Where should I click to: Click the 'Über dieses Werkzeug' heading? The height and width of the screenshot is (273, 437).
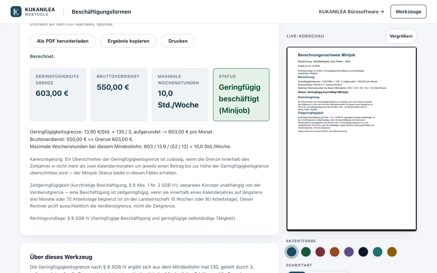tap(61, 257)
